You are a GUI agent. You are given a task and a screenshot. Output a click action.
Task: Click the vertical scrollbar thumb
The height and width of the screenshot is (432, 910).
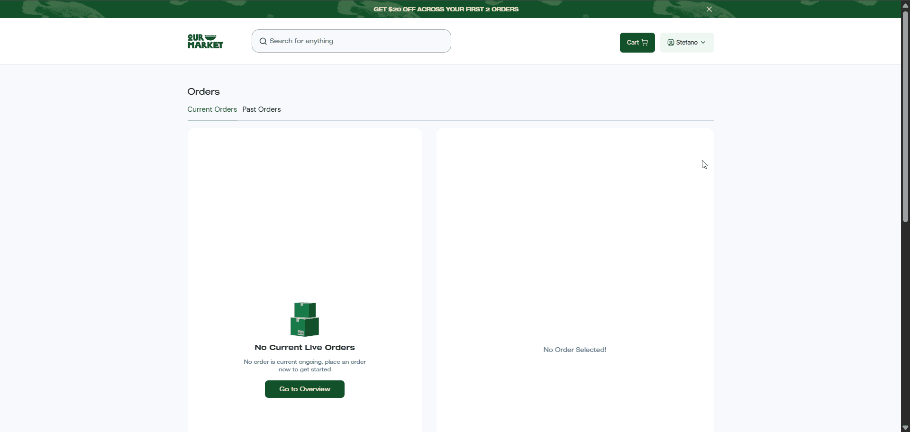[x=905, y=116]
